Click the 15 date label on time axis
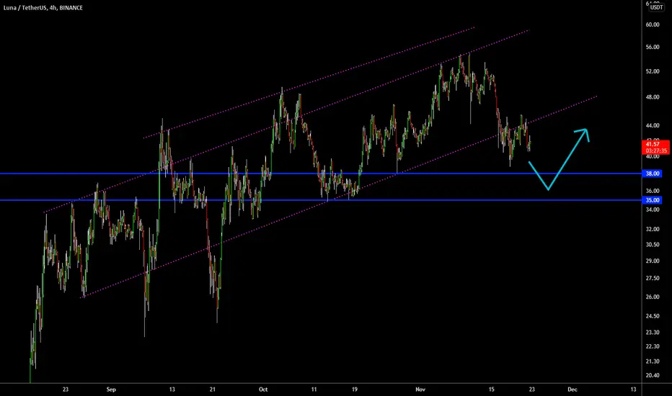 491,390
